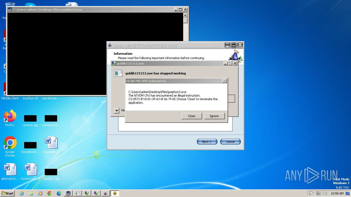Click the psiphon3.exe console scrollbar thumb
Image resolution: width=351 pixels, height=197 pixels.
coord(185,20)
